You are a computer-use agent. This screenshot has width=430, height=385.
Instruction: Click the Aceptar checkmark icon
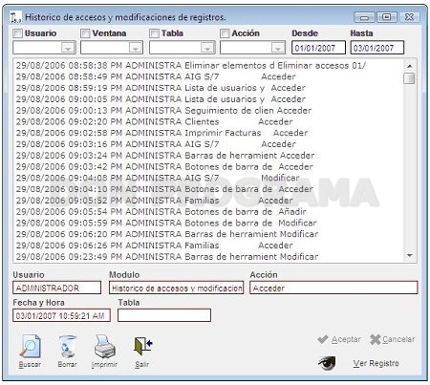click(323, 339)
